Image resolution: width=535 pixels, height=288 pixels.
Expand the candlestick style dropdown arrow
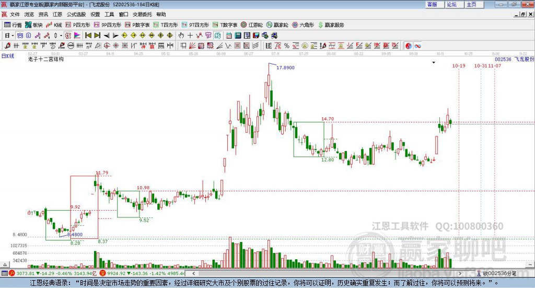(x=61, y=36)
